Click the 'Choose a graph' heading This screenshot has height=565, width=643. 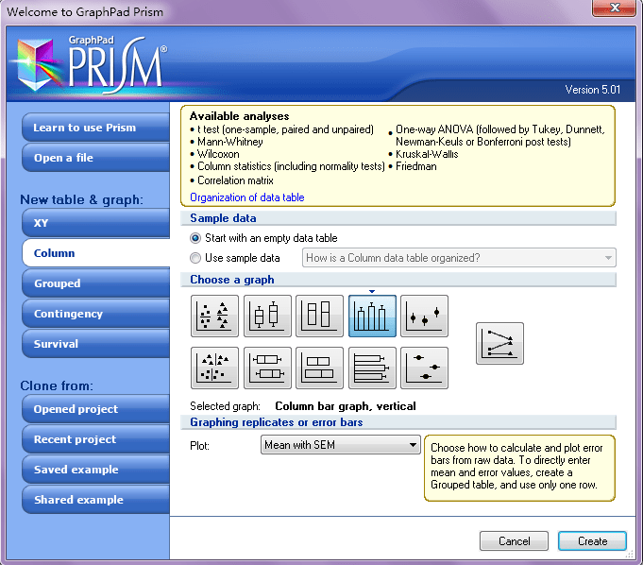[232, 280]
